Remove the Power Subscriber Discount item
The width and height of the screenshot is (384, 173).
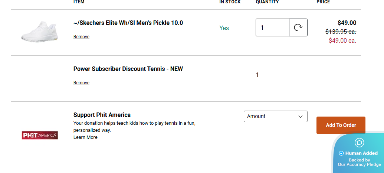point(81,83)
